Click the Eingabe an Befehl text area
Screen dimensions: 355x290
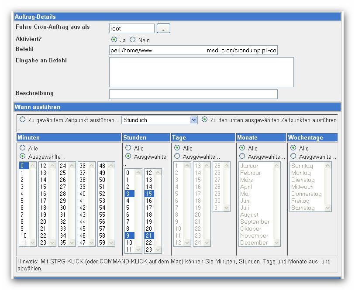[x=201, y=72]
